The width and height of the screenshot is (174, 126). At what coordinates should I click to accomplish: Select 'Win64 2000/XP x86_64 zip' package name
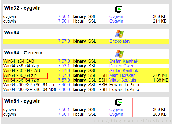coord(29,85)
